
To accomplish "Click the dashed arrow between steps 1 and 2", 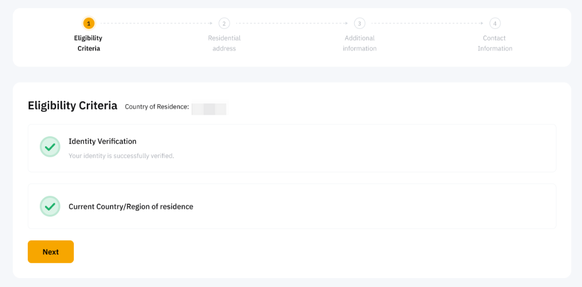I will coord(157,23).
